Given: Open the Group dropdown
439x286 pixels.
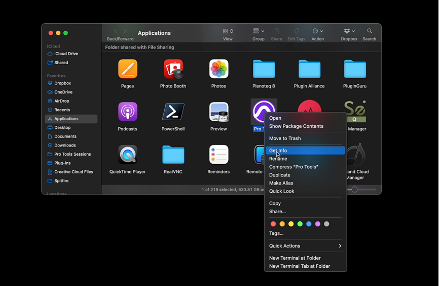Looking at the screenshot, I should coord(259,31).
